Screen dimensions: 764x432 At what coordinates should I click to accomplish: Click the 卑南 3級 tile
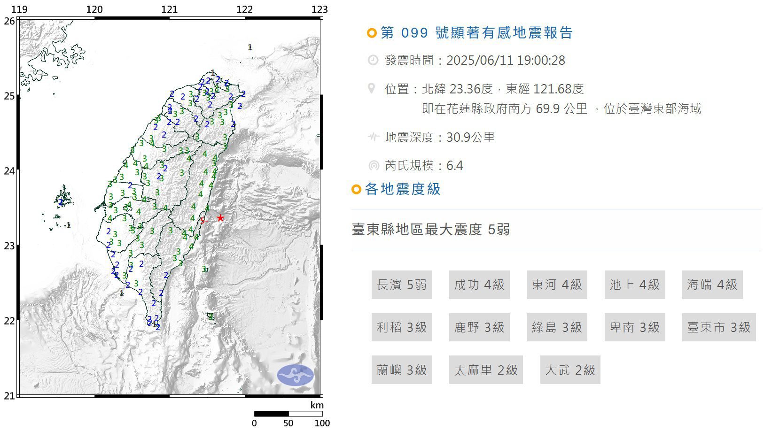pyautogui.click(x=635, y=327)
